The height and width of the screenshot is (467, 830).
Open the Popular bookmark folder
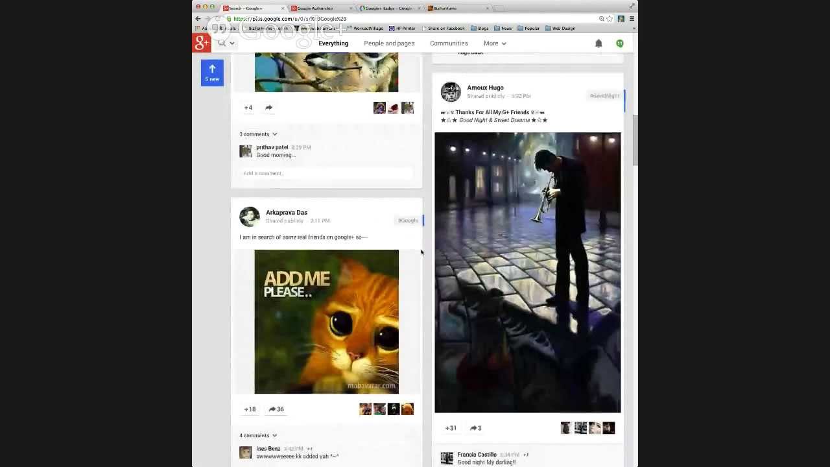pyautogui.click(x=528, y=29)
